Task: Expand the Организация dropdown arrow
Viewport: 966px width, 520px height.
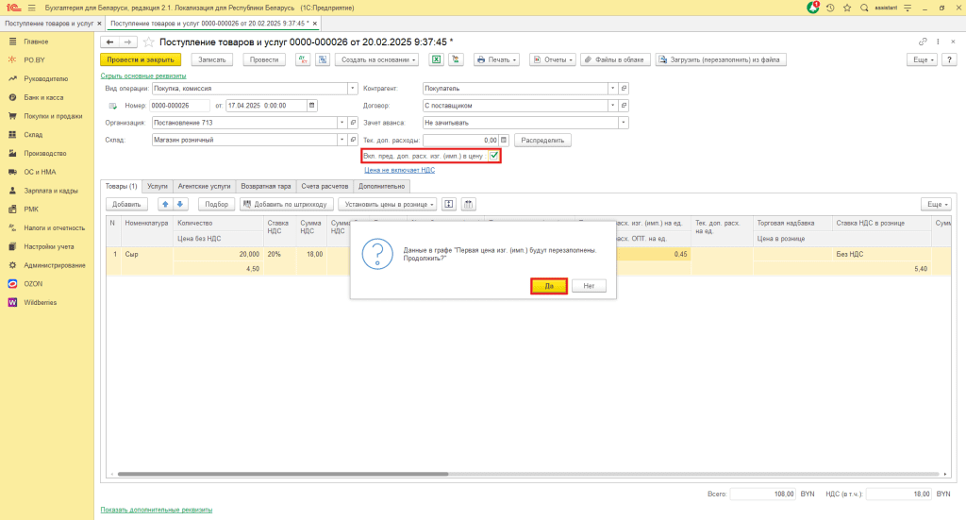Action: tap(341, 123)
